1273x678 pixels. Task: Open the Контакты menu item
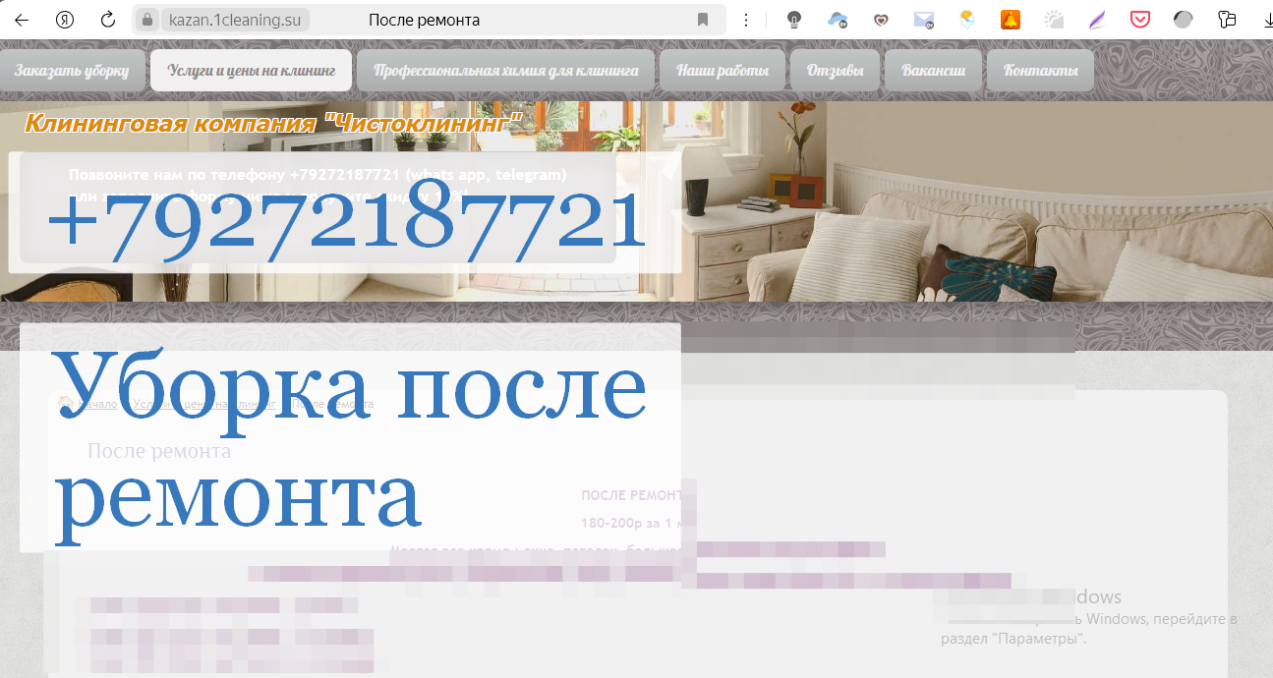point(1041,71)
